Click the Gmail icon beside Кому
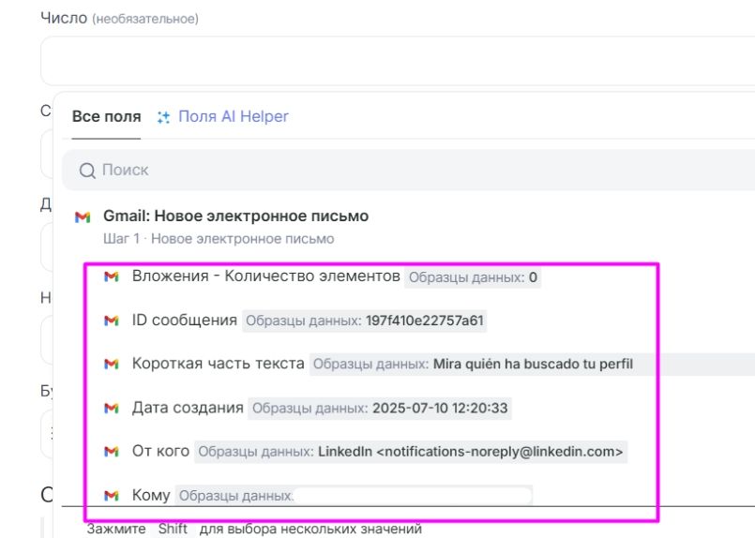The height and width of the screenshot is (538, 755). pyautogui.click(x=112, y=495)
